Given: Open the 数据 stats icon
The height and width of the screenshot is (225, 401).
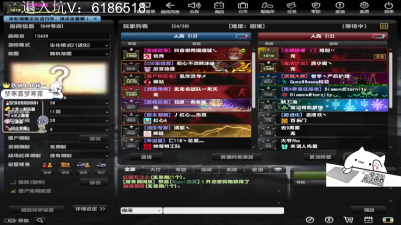Looking at the screenshot, I should (x=340, y=7).
